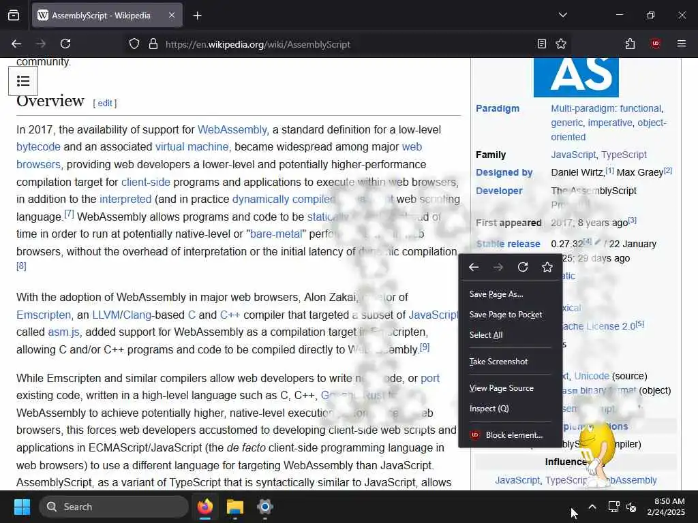Jump to citation 7 reference

[69, 214]
